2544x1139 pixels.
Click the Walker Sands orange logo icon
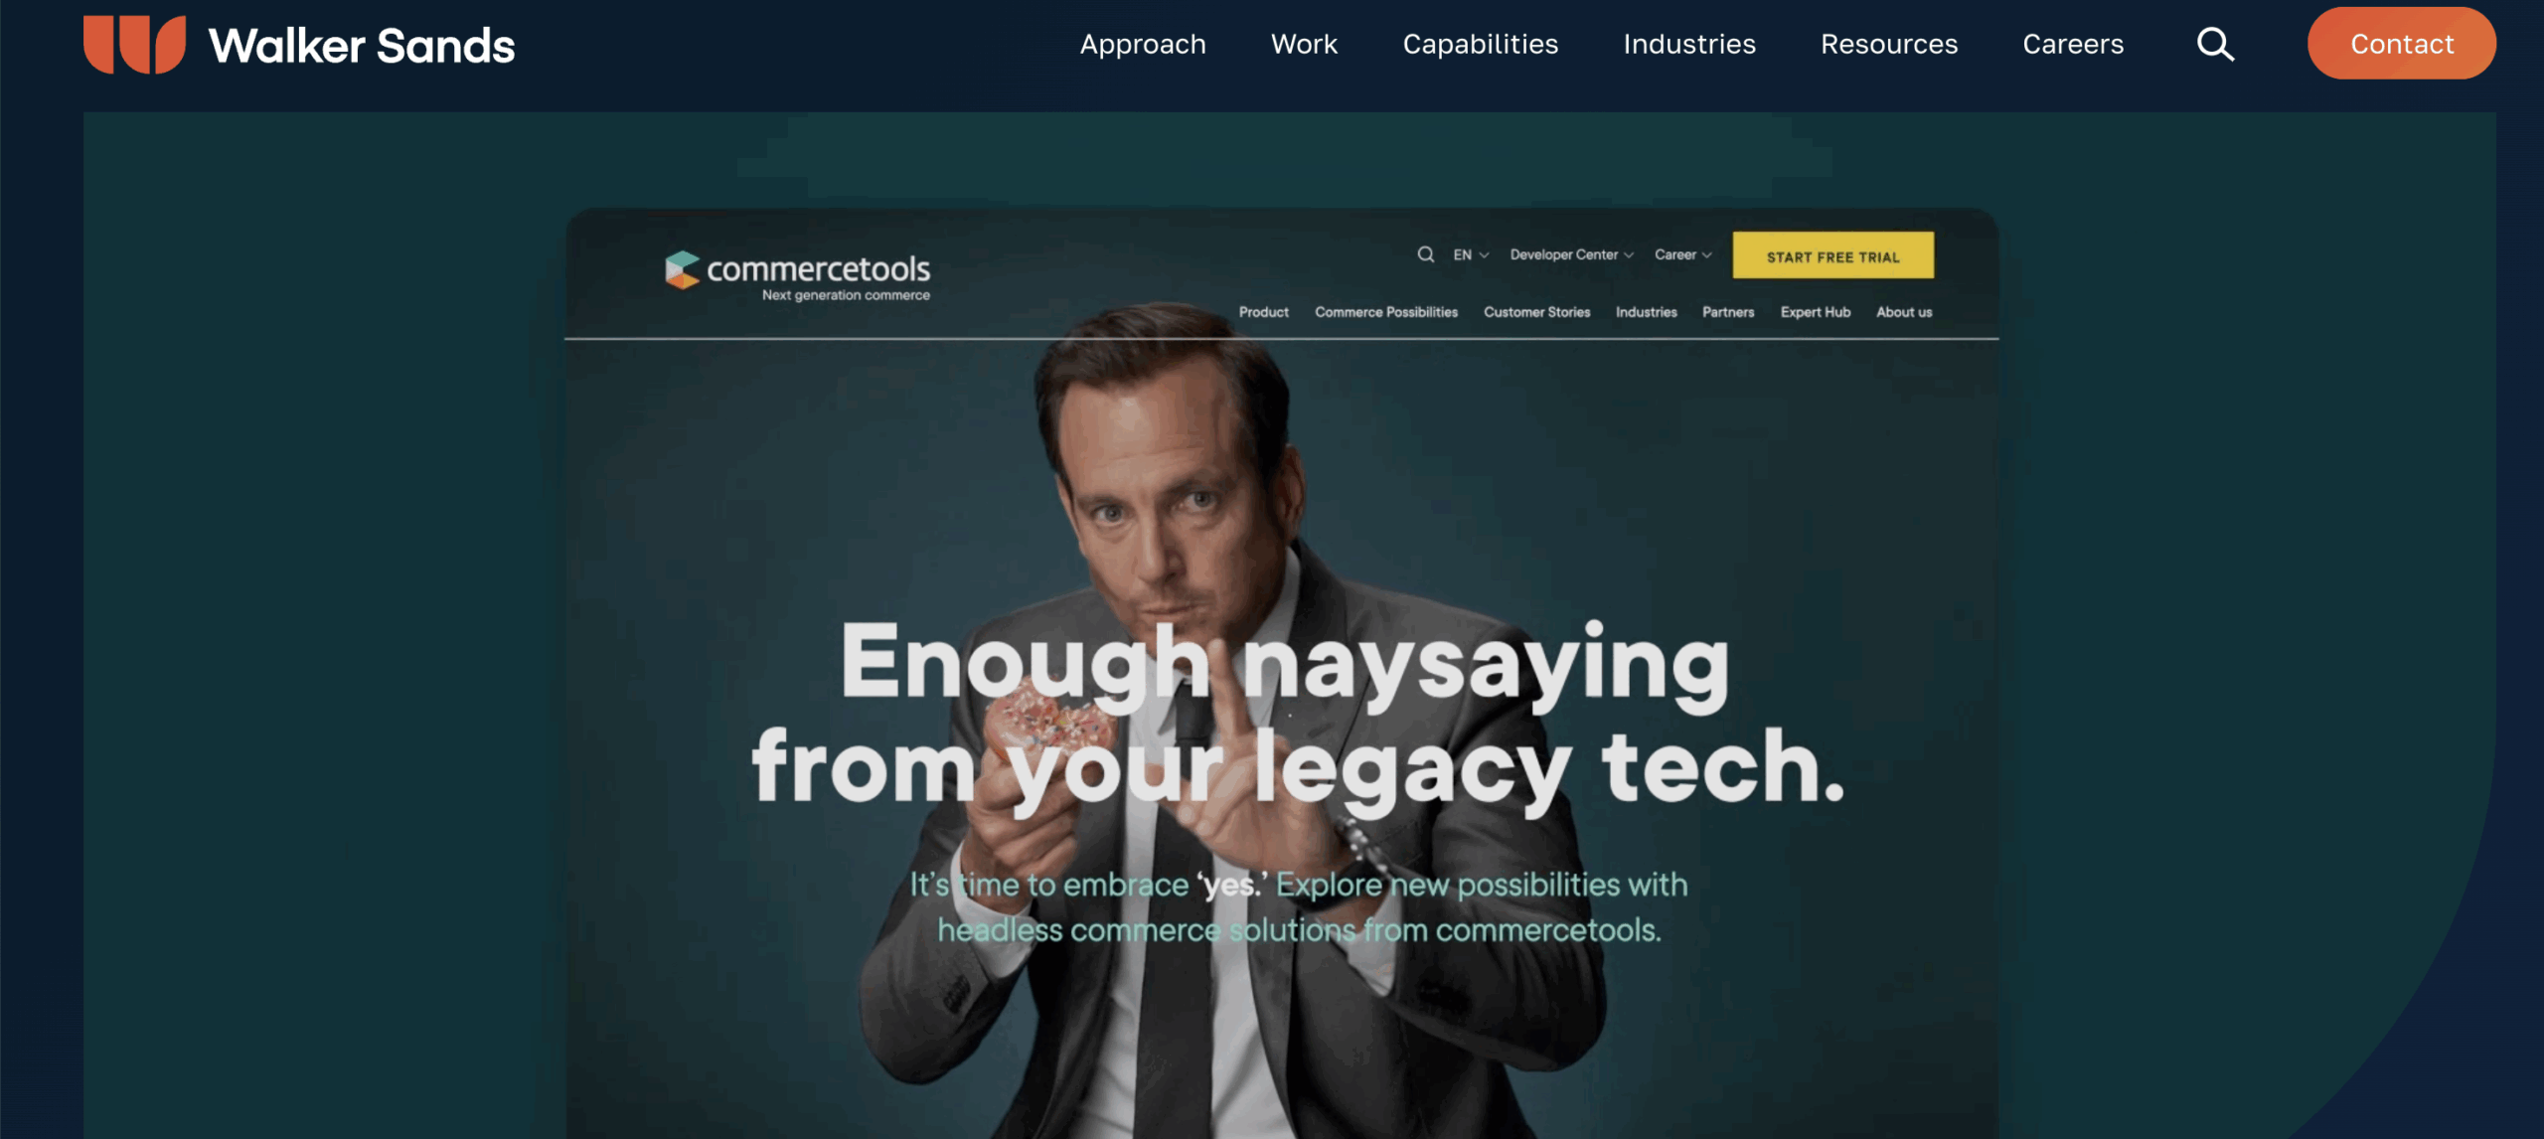click(x=134, y=45)
